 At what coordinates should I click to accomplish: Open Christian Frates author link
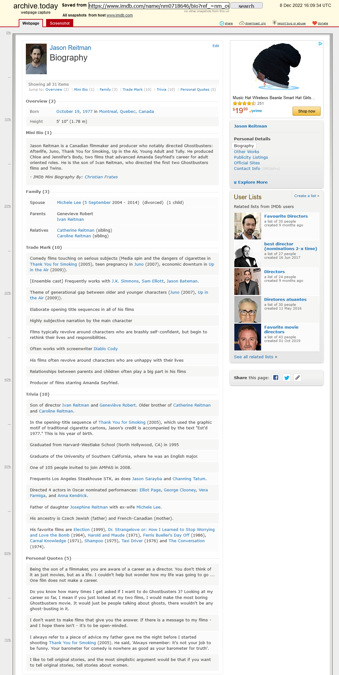pyautogui.click(x=101, y=177)
